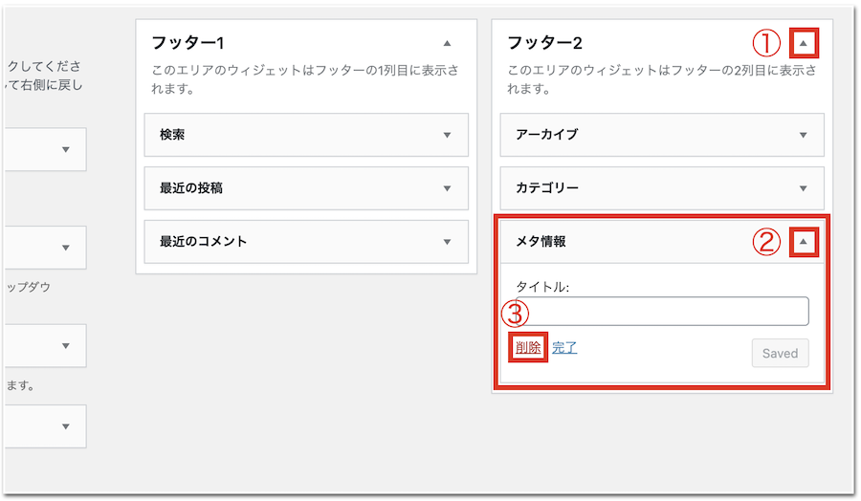861x501 pixels.
Task: Collapse the メタ情報 widget arrow
Action: [x=804, y=242]
